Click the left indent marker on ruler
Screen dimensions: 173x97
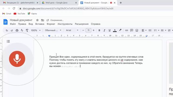(x=49, y=36)
